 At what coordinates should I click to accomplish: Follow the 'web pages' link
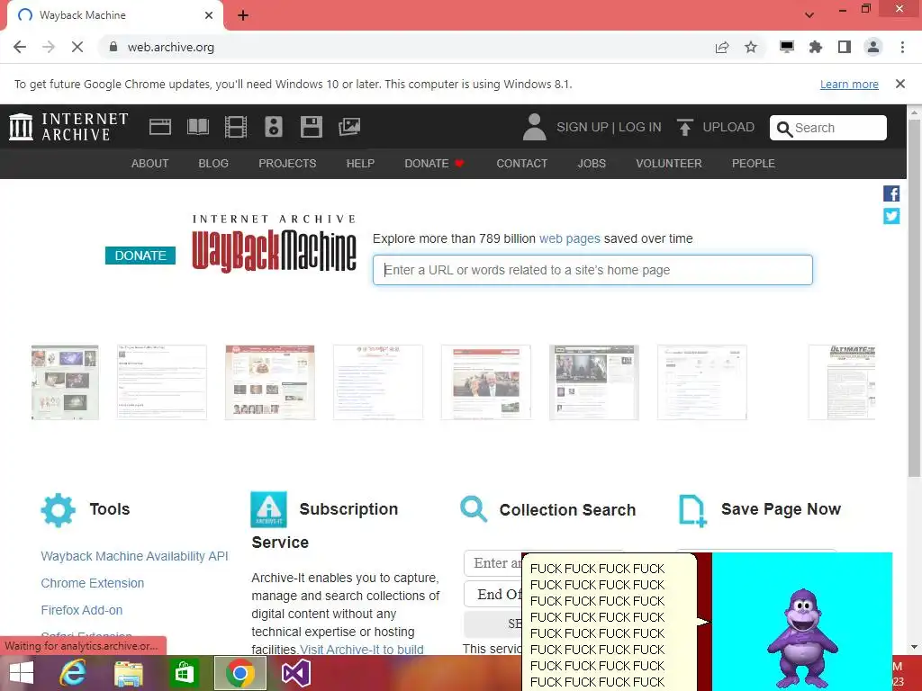click(570, 238)
